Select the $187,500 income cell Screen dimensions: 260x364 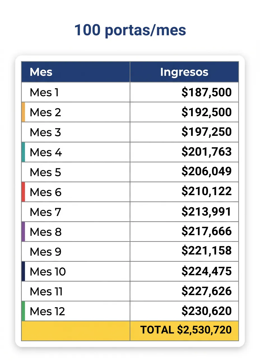184,92
